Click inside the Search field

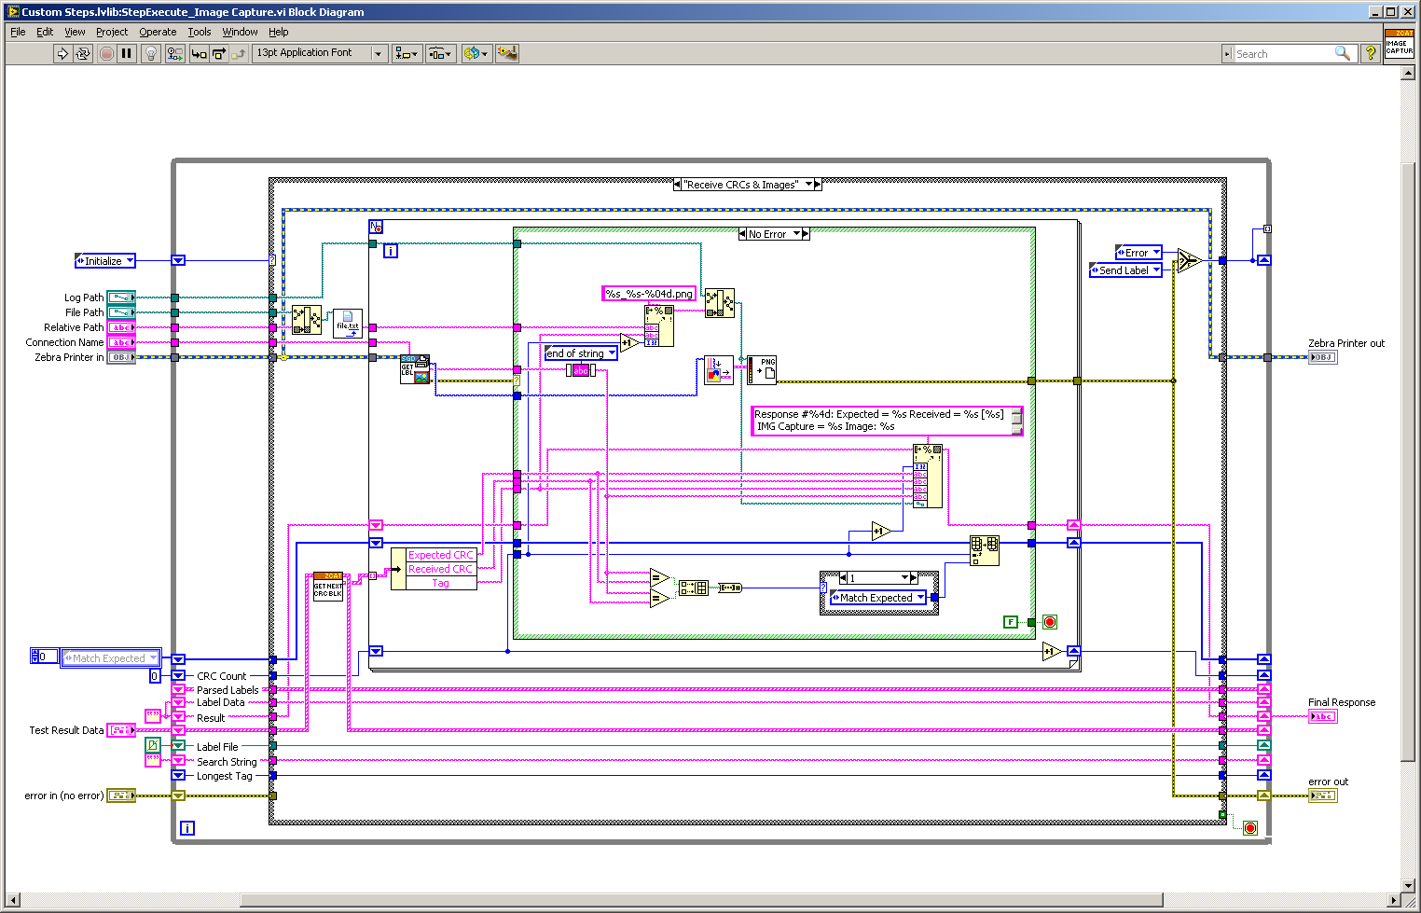point(1283,54)
